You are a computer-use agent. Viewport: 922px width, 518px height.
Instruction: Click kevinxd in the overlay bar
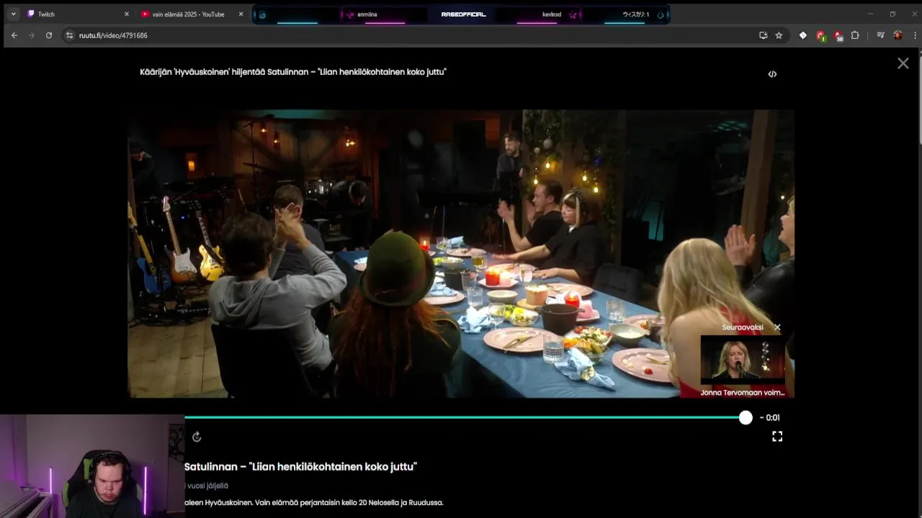(x=552, y=14)
